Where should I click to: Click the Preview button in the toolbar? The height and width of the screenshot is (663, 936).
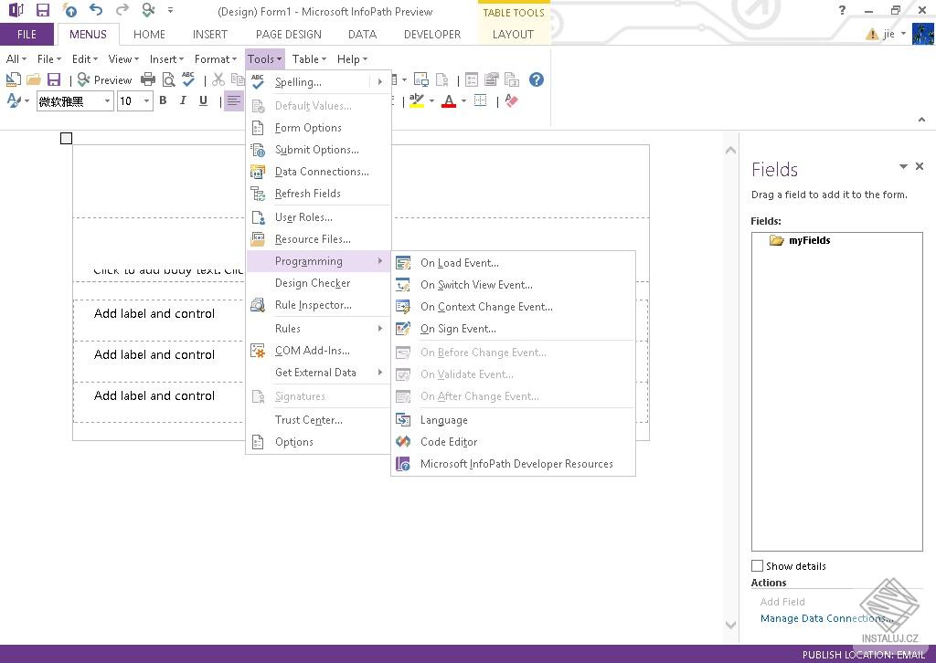(x=105, y=79)
